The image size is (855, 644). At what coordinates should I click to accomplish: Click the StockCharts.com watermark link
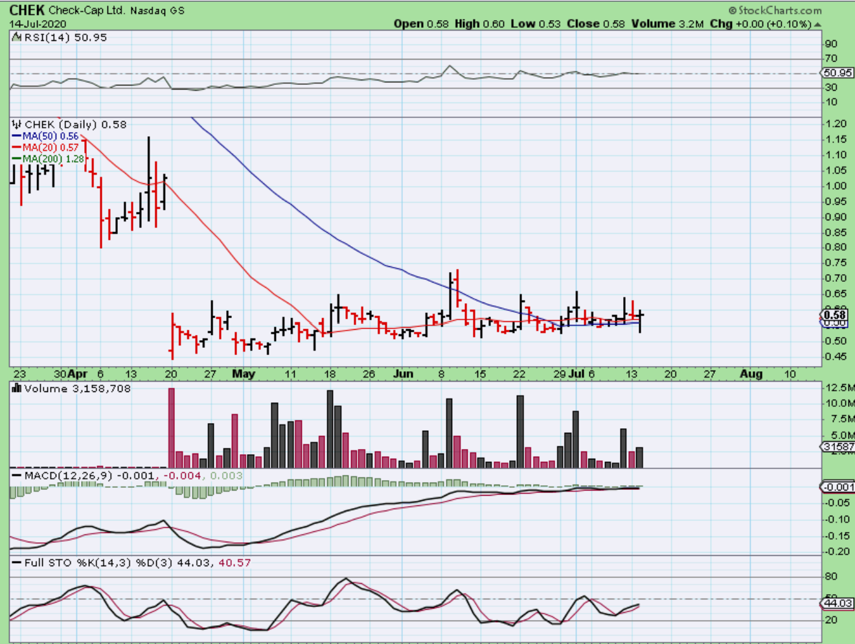780,10
